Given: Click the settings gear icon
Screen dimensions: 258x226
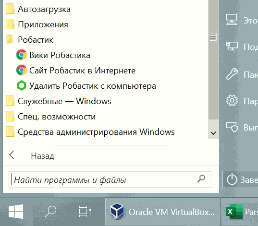Looking at the screenshot, I should click(232, 100).
